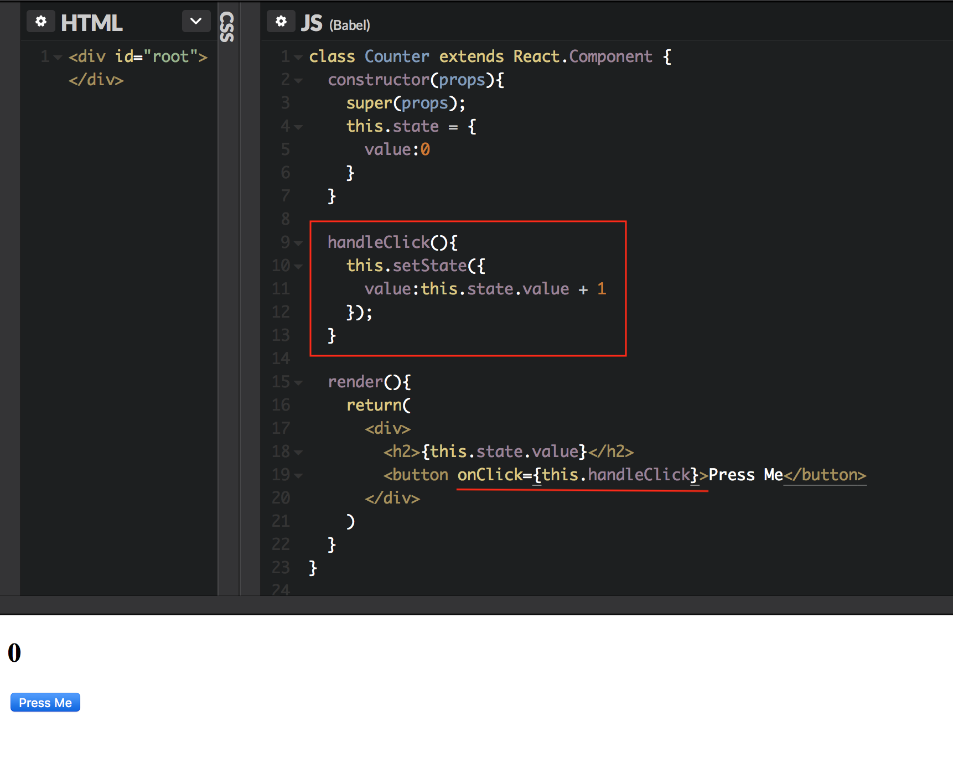Click the closing "</div>" on line 20
This screenshot has height=768, width=953.
[x=392, y=498]
